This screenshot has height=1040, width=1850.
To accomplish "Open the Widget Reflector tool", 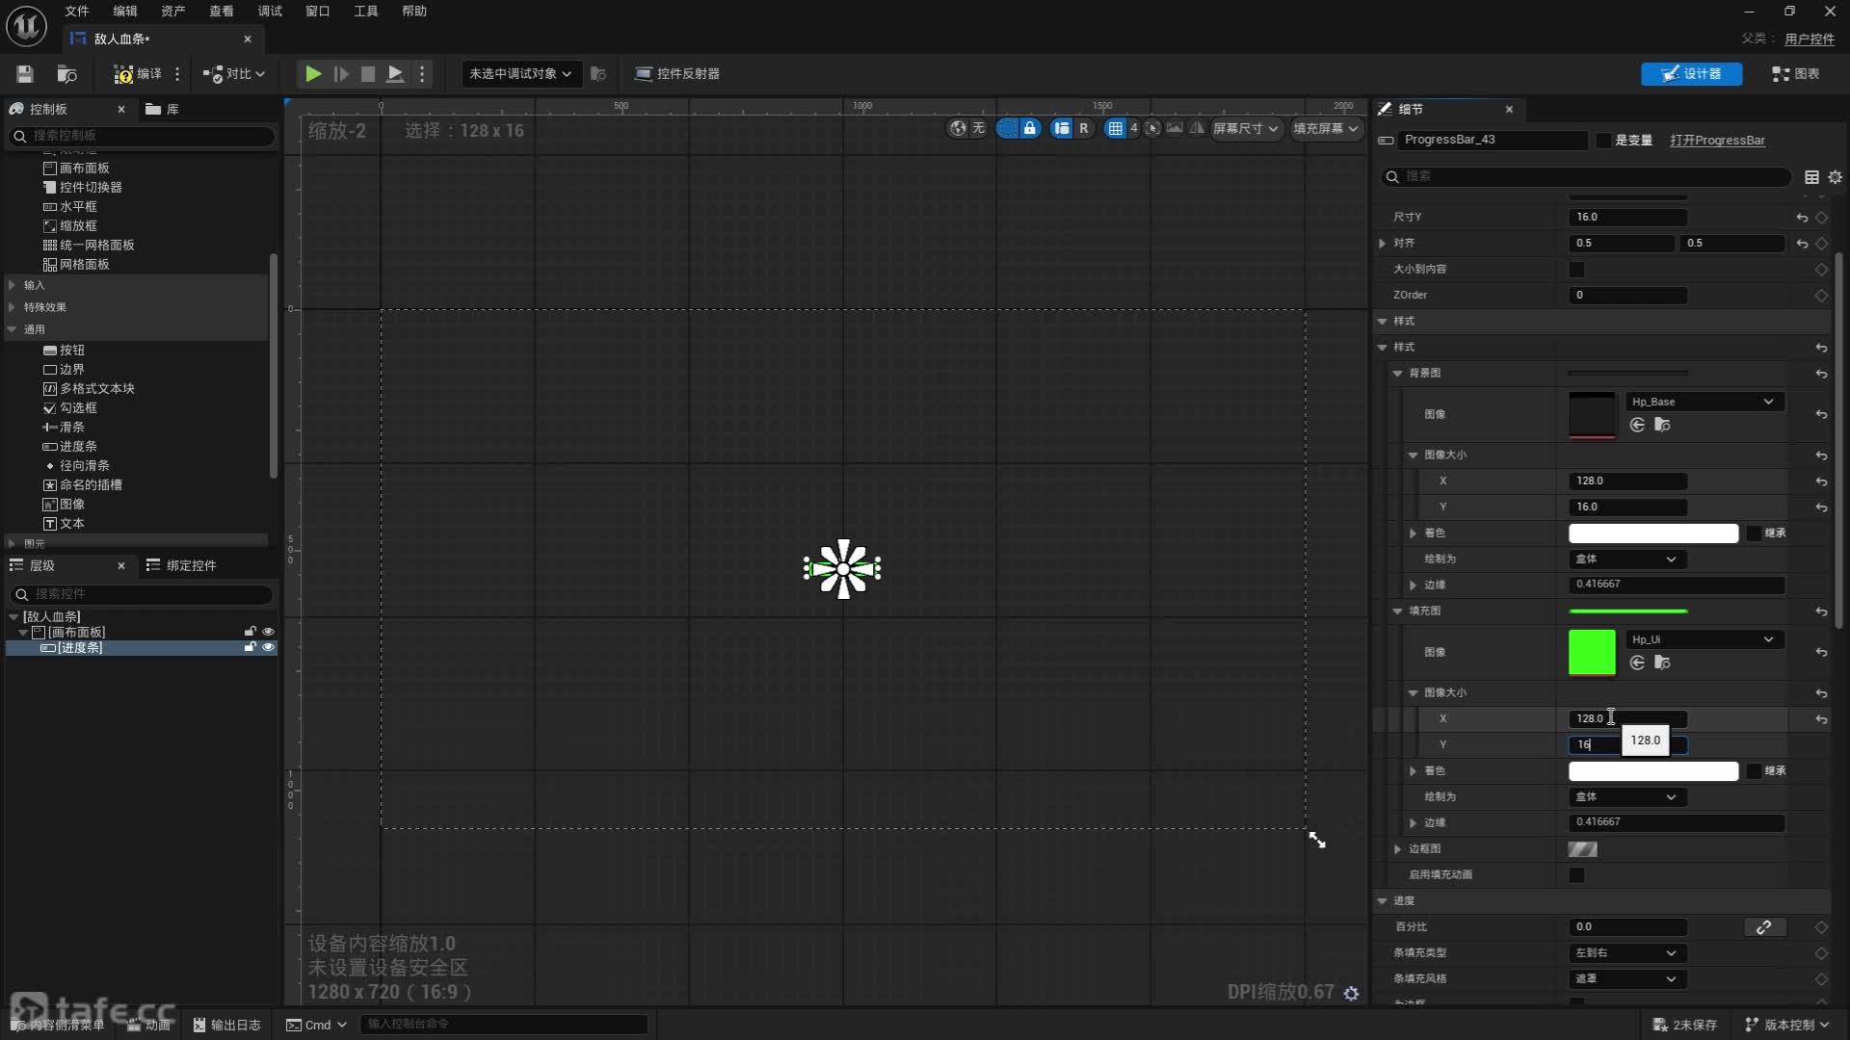I will click(x=677, y=74).
